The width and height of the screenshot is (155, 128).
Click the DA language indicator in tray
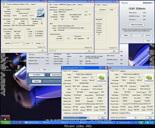pos(136,123)
